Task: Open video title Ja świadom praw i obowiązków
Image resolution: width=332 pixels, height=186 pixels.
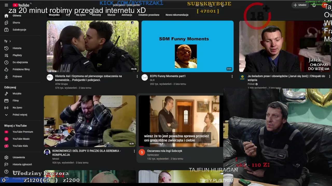Action: coord(286,78)
